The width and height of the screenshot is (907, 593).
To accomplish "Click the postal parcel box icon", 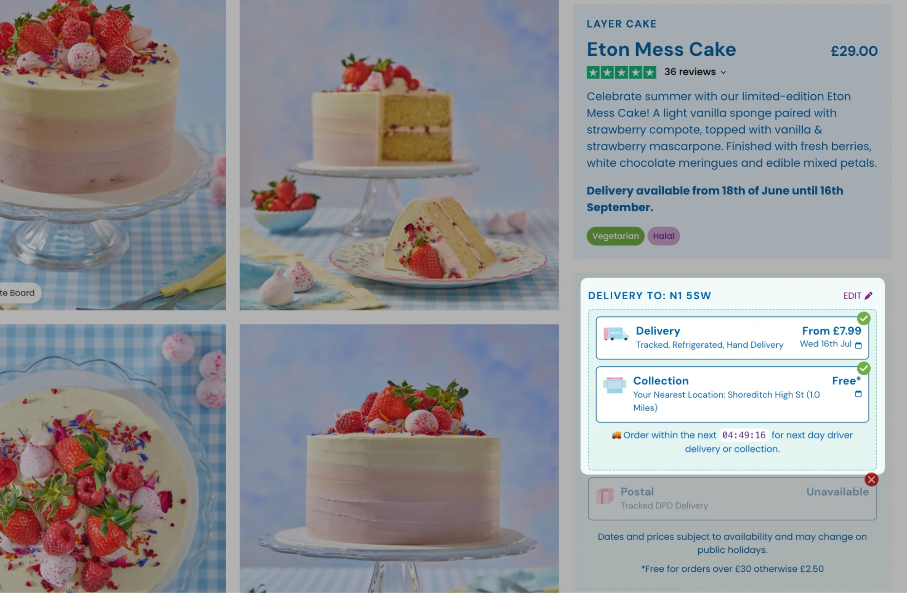I will (605, 496).
